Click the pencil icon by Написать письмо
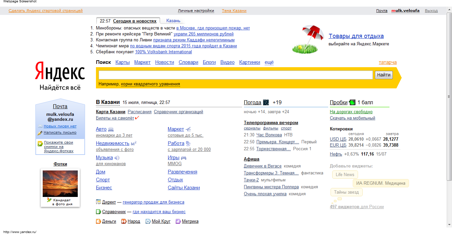 tap(40, 133)
